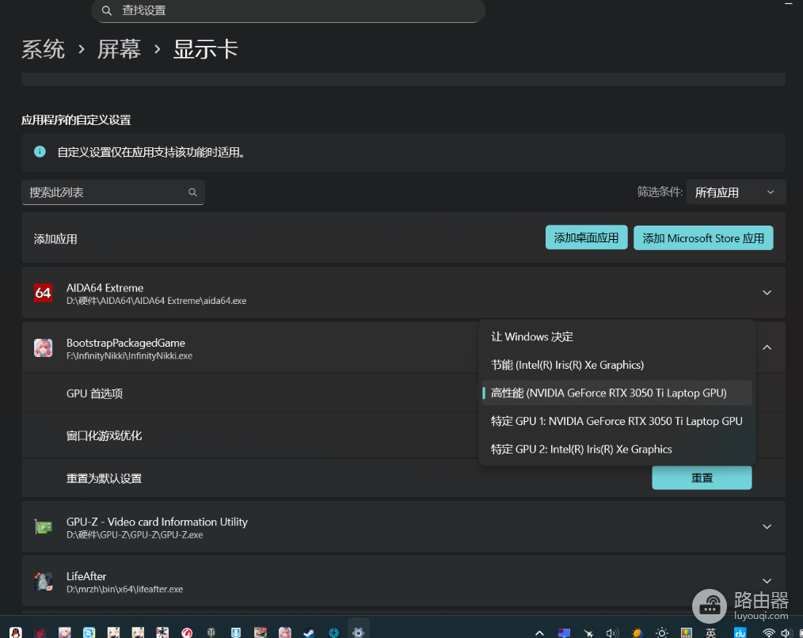Click the LifeAfter app icon
The width and height of the screenshot is (803, 638).
point(43,581)
